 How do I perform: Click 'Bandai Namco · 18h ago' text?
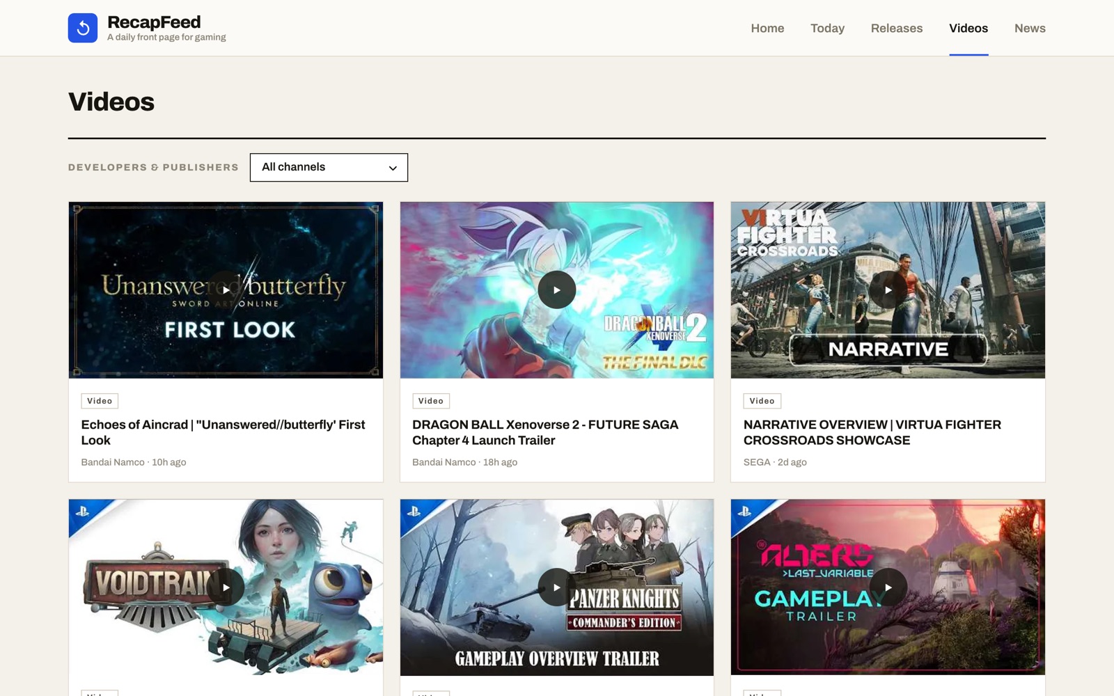tap(464, 462)
